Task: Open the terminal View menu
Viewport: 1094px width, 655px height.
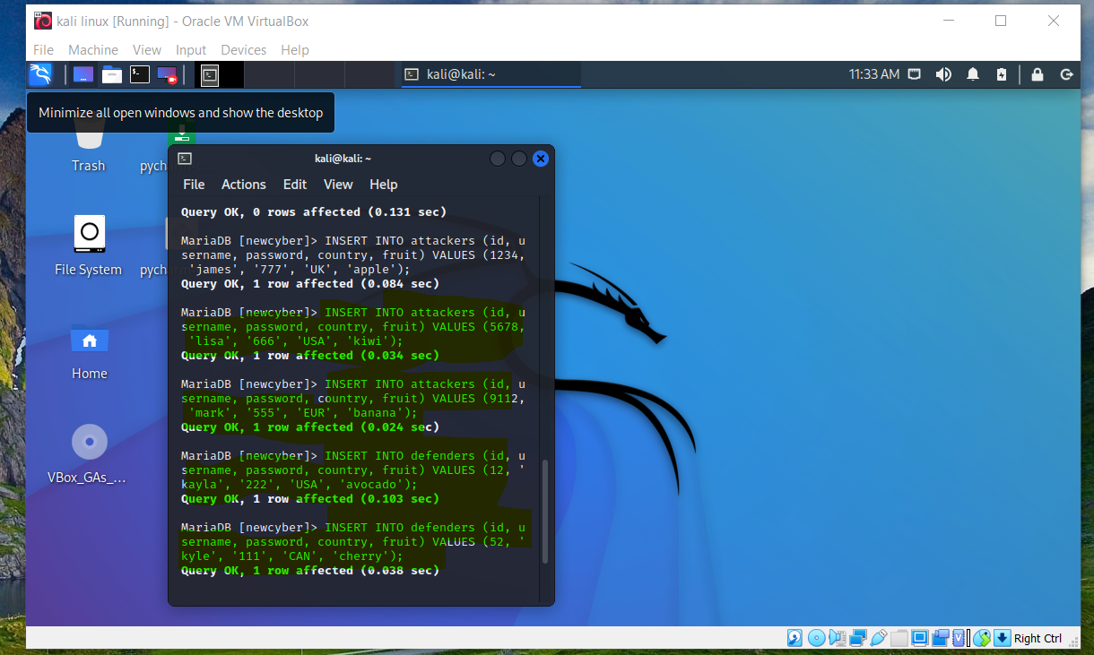Action: pyautogui.click(x=338, y=184)
